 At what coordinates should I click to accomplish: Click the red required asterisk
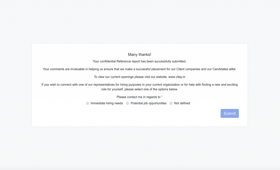pyautogui.click(x=162, y=97)
